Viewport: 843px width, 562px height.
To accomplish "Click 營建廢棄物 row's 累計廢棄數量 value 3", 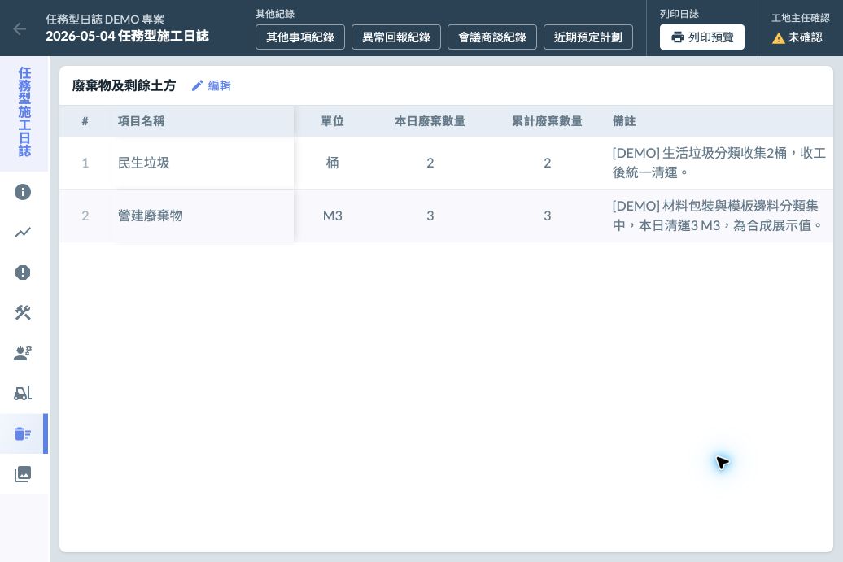I will [x=548, y=216].
